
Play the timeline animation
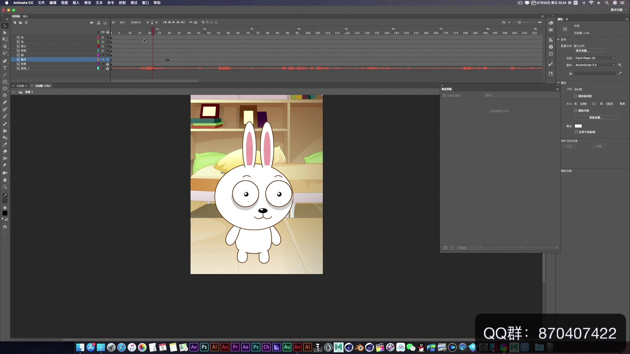coord(174,22)
